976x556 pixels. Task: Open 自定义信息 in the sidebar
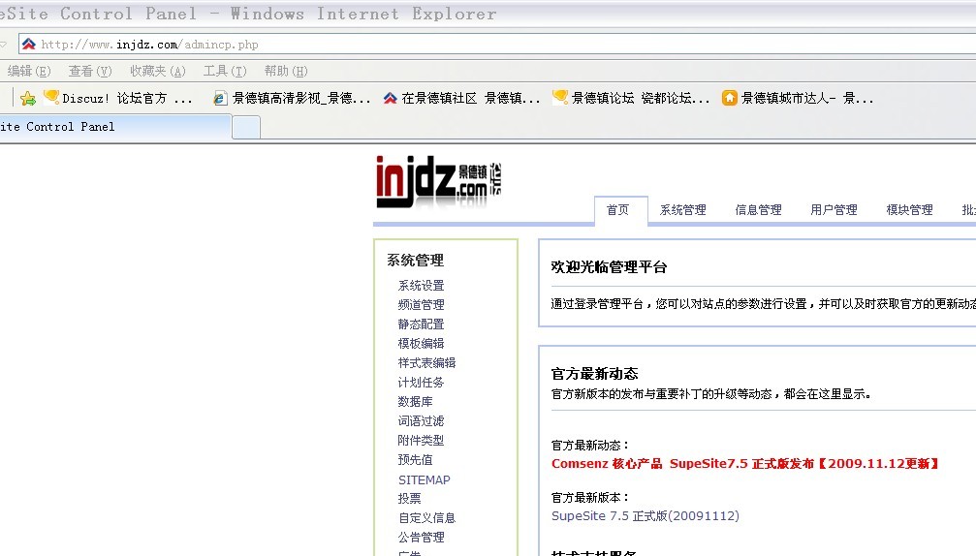(x=426, y=517)
